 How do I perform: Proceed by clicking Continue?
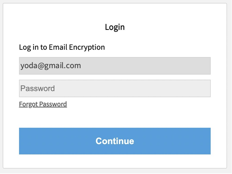coord(115,141)
